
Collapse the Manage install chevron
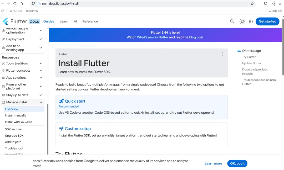pyautogui.click(x=41, y=102)
